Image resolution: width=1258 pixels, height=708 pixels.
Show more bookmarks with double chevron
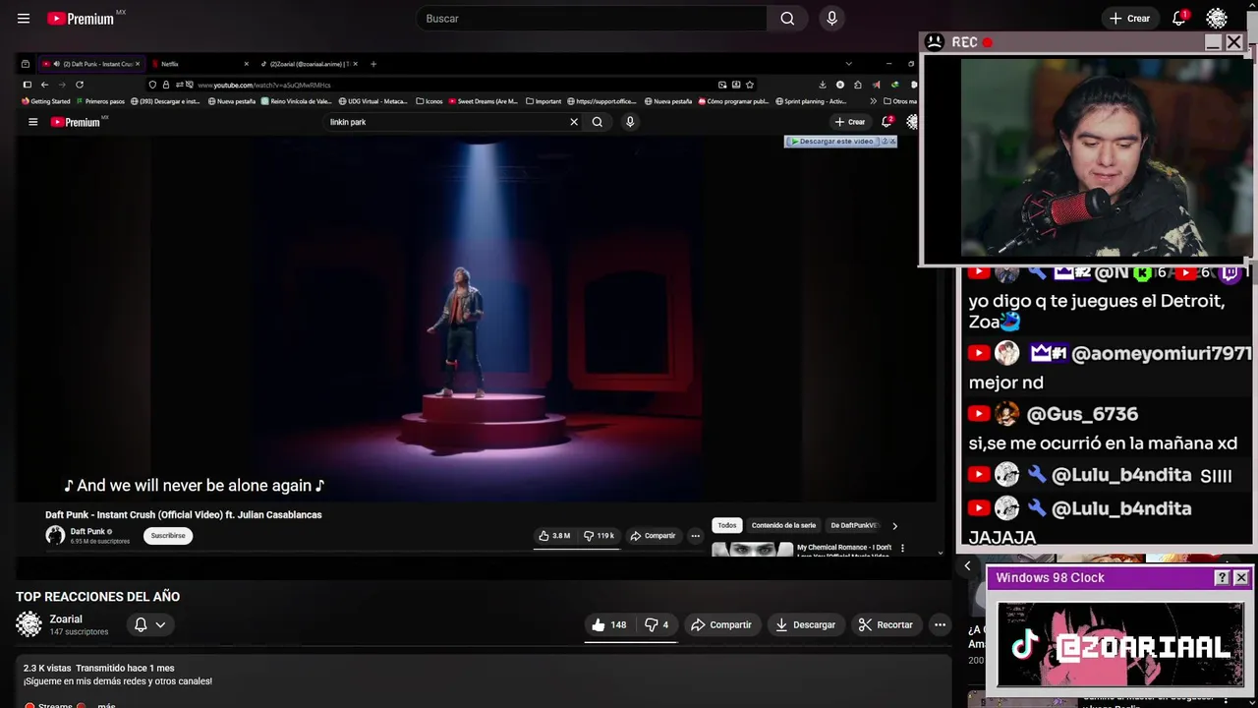point(873,101)
